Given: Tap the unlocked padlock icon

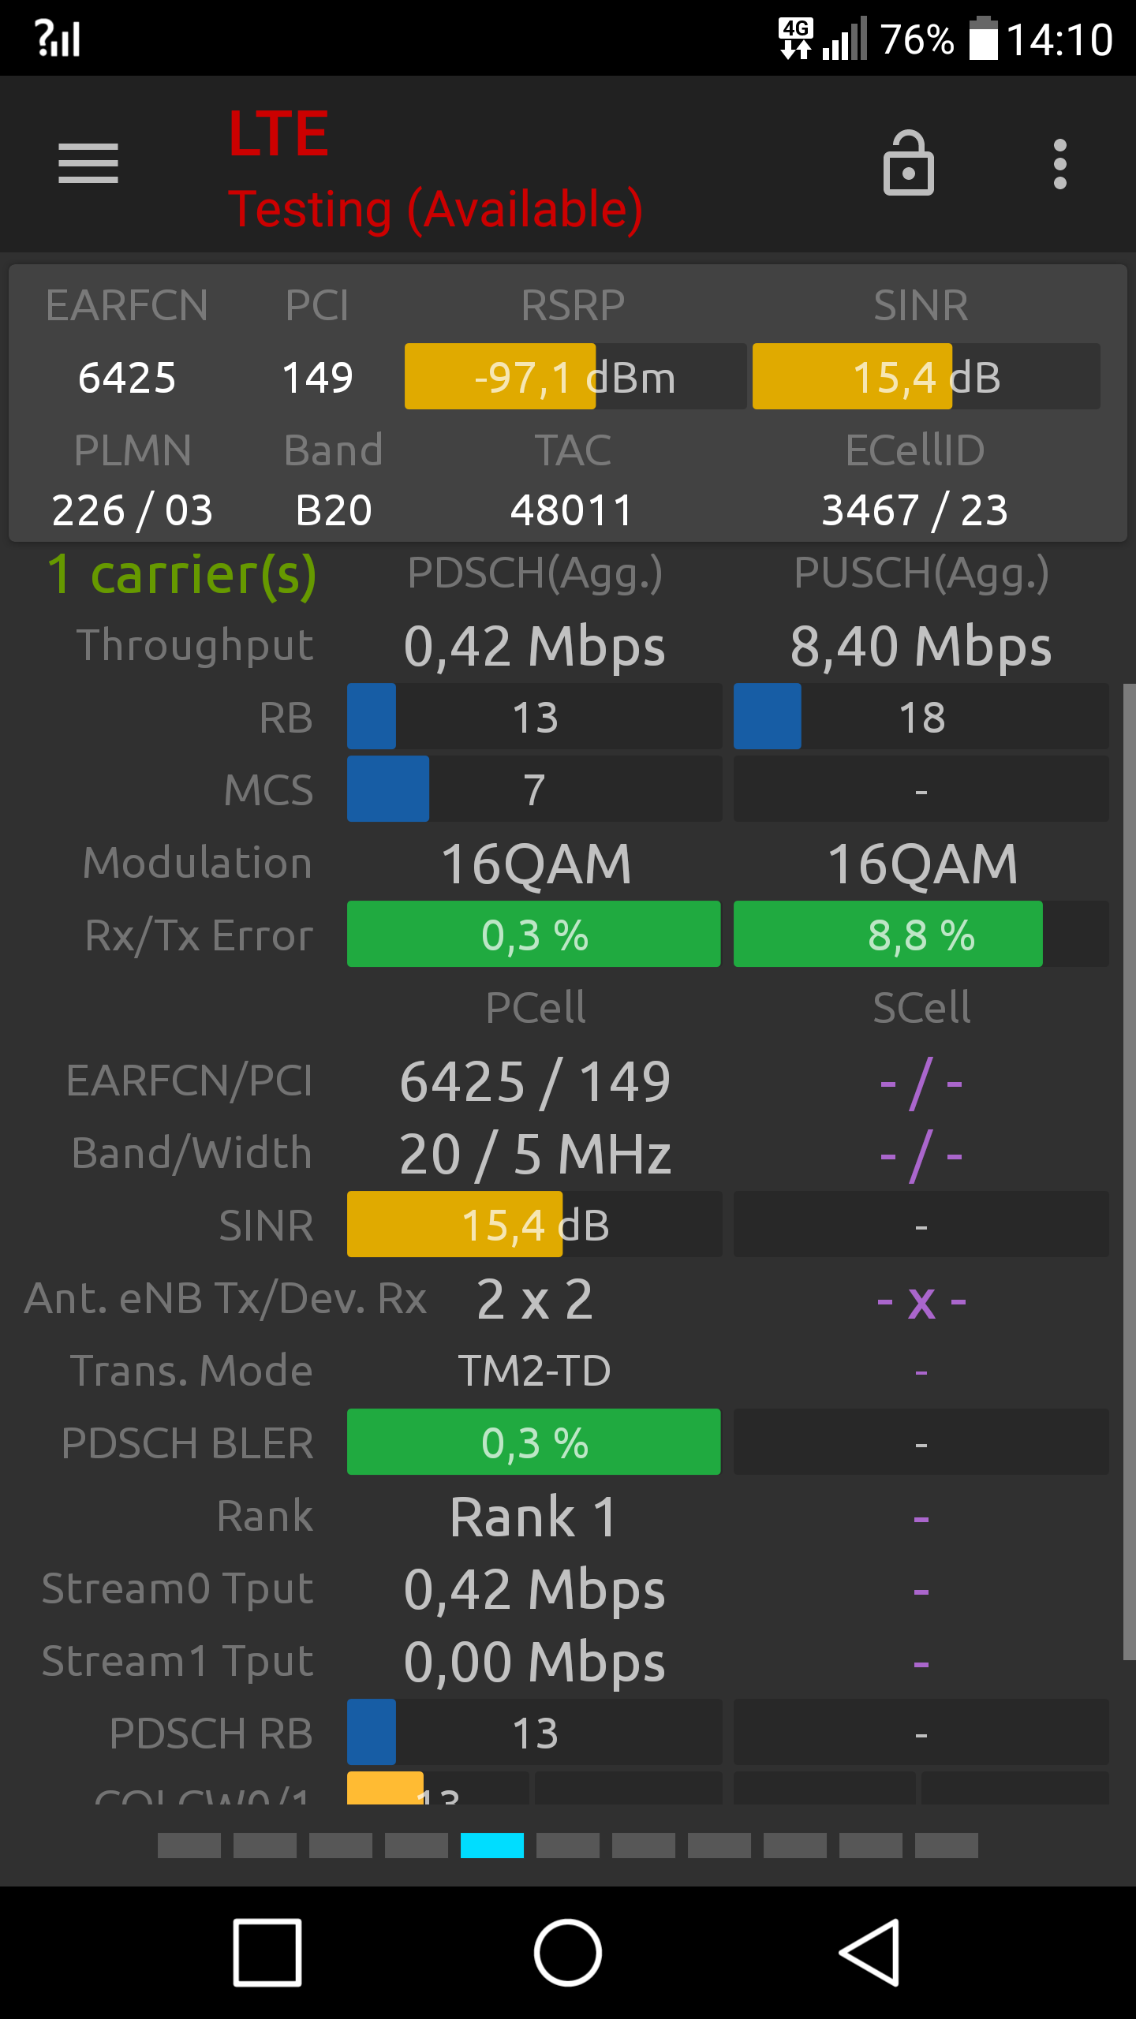Looking at the screenshot, I should [908, 163].
